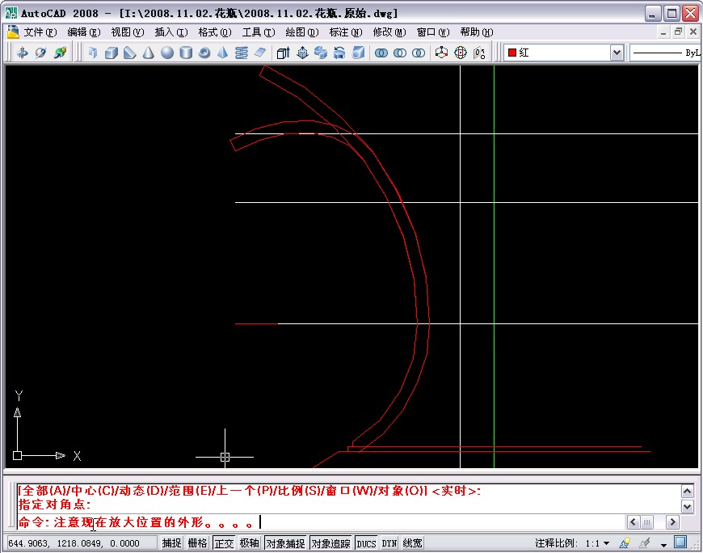The width and height of the screenshot is (703, 553).
Task: Click the Presspull tool icon
Action: (303, 53)
